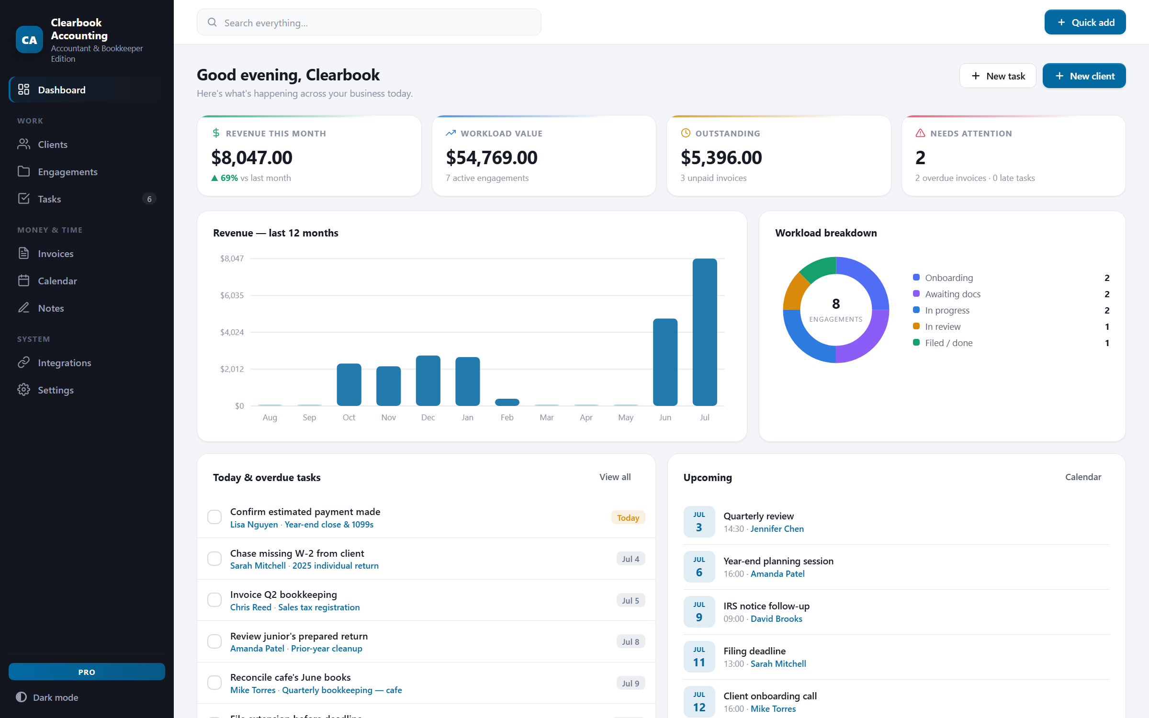Image resolution: width=1149 pixels, height=718 pixels.
Task: Click the PRO plan button
Action: coord(87,672)
